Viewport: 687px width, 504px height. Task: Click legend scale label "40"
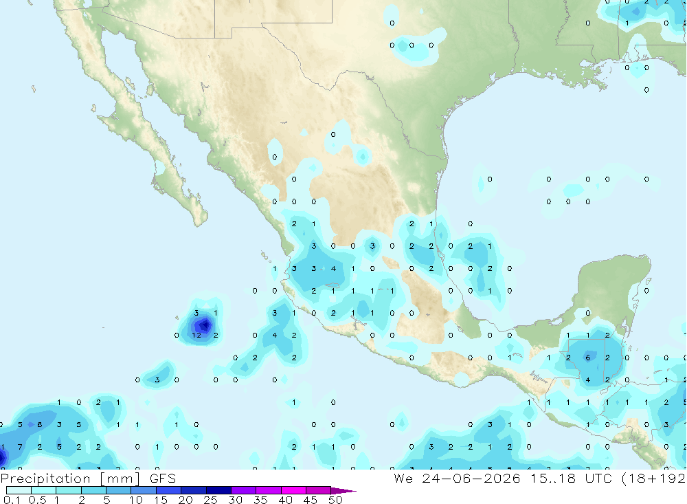(x=285, y=500)
